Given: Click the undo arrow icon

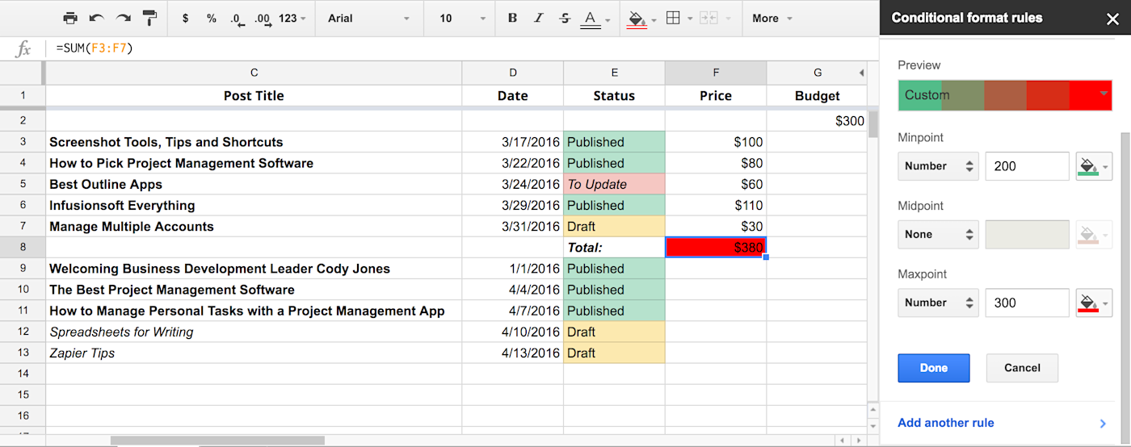Looking at the screenshot, I should point(97,18).
